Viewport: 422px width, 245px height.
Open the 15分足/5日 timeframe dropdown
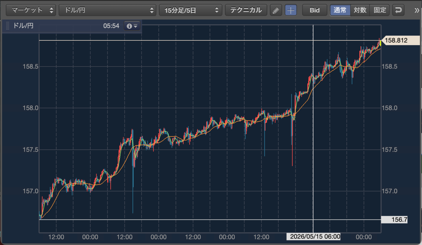coord(191,10)
